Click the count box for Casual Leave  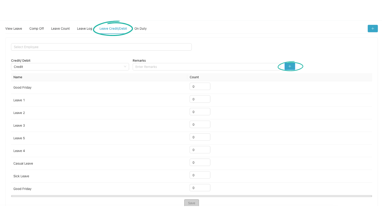click(x=200, y=162)
